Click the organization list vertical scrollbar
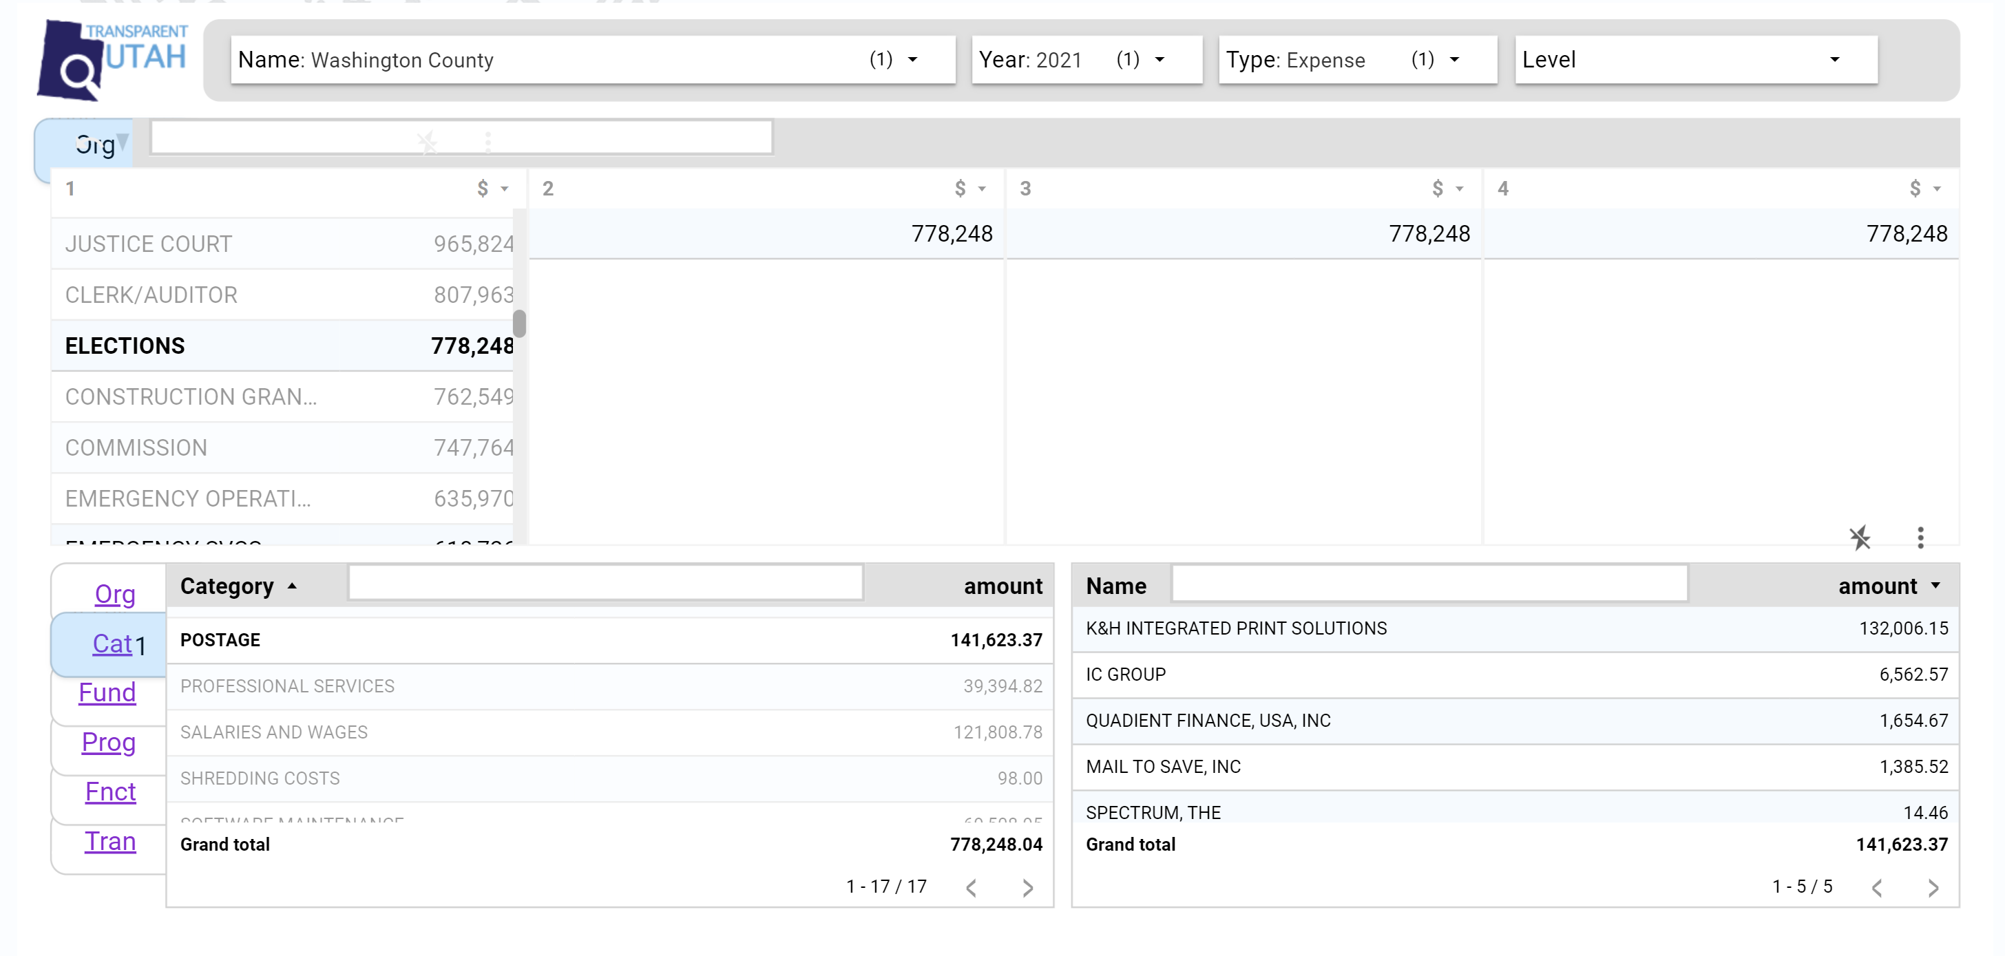 pos(519,323)
